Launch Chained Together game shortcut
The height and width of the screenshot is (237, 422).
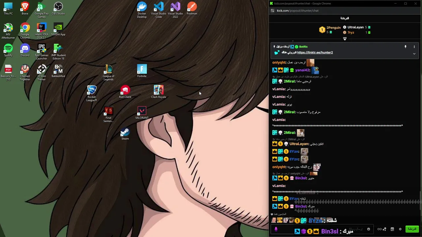tap(25, 72)
